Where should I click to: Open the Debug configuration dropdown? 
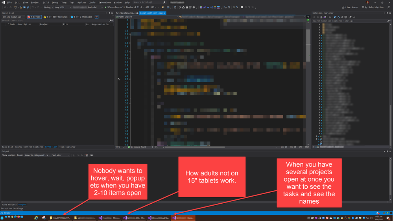point(48,7)
